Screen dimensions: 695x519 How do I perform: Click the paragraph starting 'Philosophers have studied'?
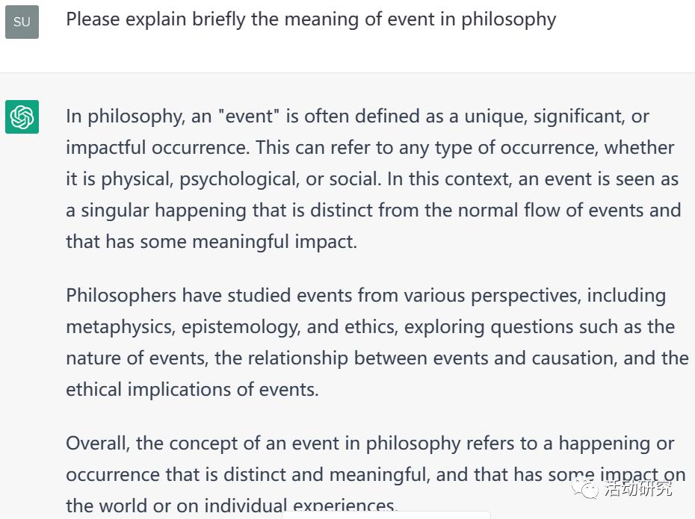[377, 342]
